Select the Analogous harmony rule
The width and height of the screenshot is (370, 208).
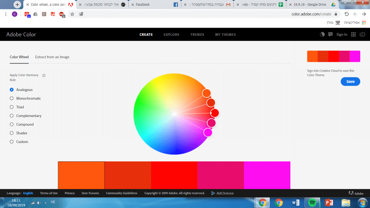[12, 90]
